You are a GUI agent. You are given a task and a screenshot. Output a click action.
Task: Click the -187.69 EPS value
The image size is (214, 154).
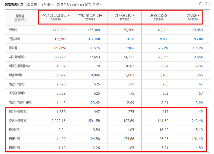click(128, 121)
